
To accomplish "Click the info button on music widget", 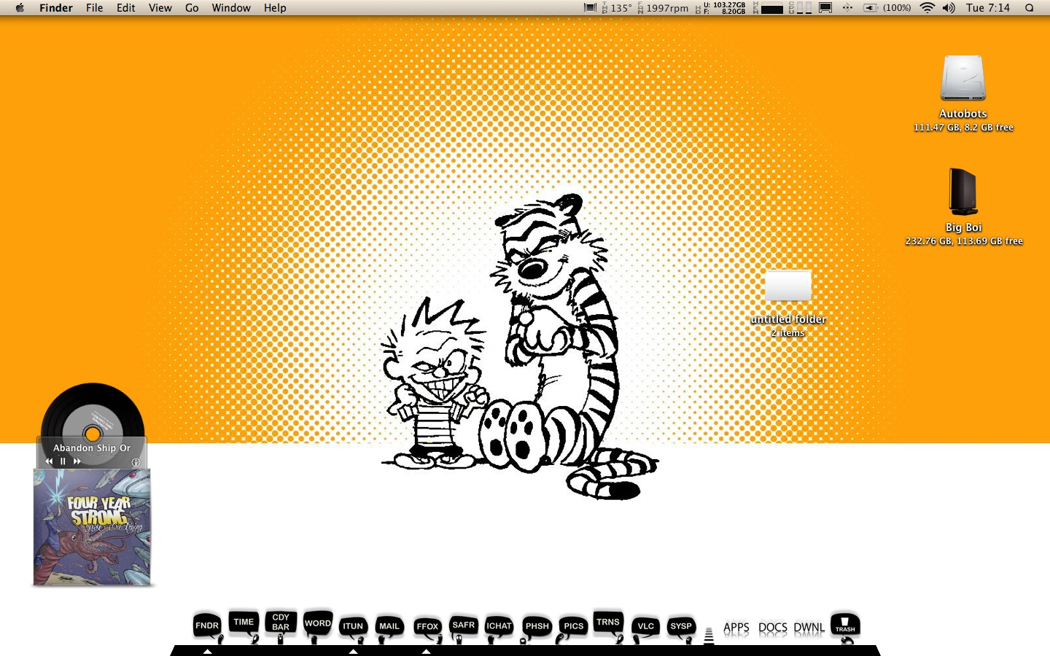I will point(136,462).
